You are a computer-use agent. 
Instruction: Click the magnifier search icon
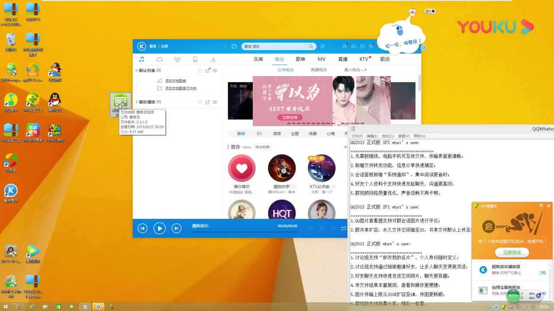click(311, 46)
